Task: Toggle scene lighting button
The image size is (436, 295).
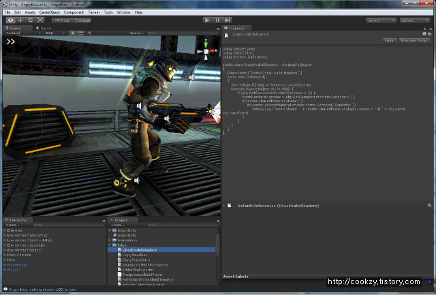Action: pyautogui.click(x=73, y=33)
